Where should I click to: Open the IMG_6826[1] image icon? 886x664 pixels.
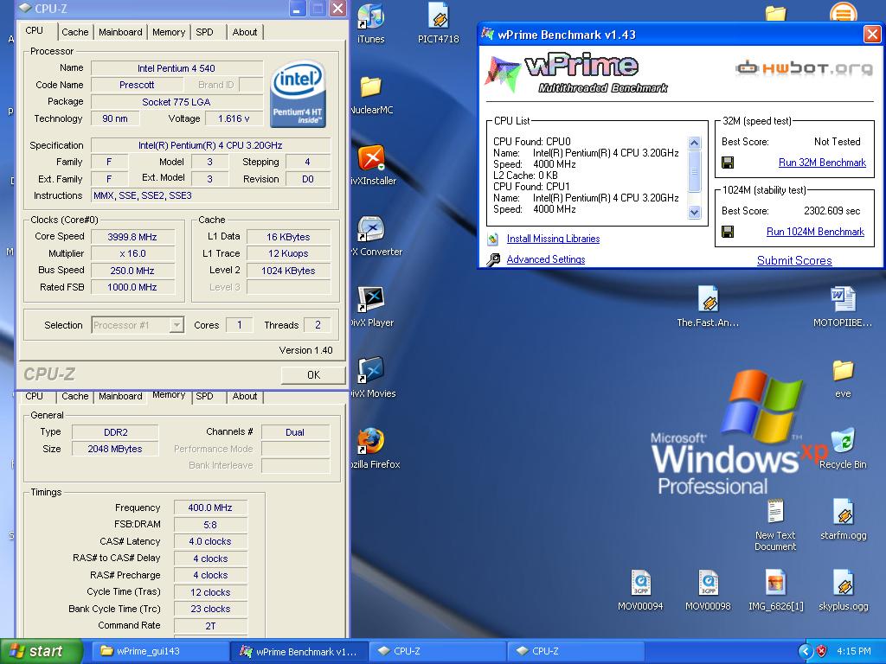pos(775,583)
